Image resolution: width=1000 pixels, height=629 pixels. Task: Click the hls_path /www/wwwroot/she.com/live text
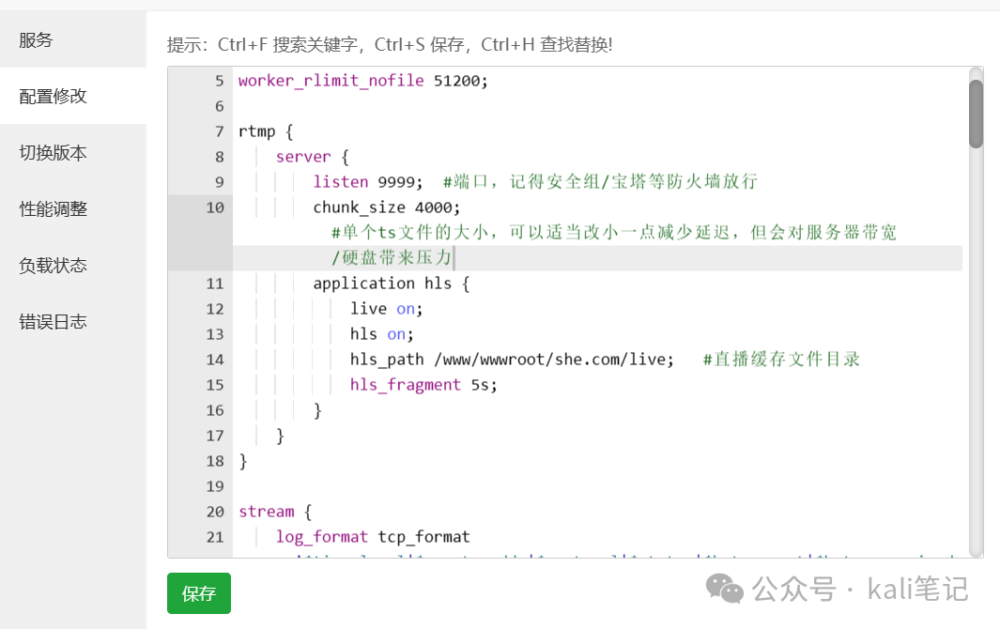click(512, 360)
